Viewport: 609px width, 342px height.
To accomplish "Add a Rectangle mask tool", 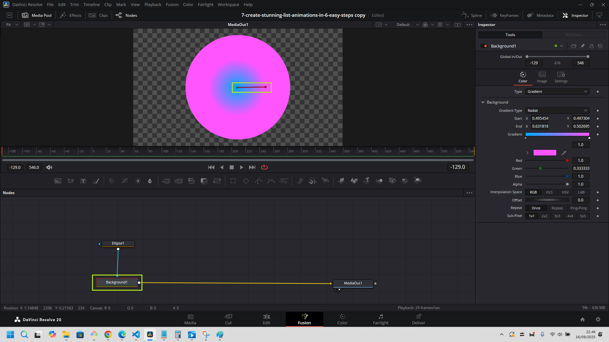I will tap(233, 181).
